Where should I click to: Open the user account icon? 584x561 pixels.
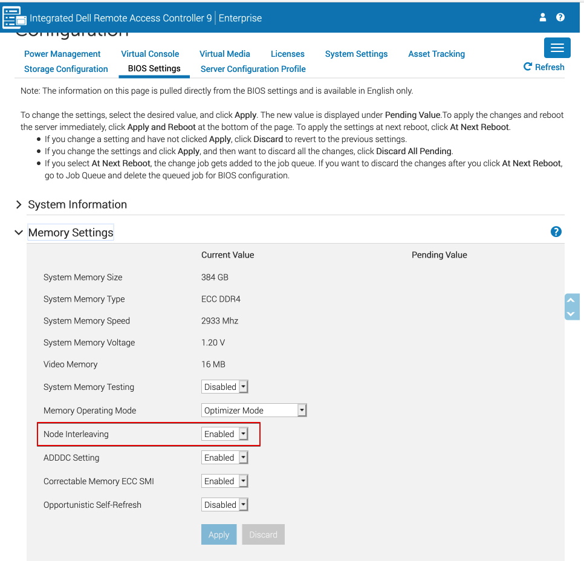543,17
